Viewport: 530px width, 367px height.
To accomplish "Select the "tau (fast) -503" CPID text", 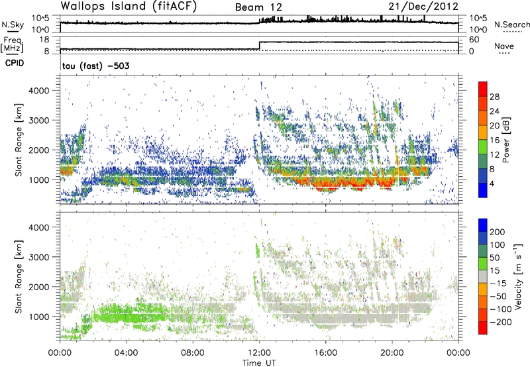I will (95, 66).
